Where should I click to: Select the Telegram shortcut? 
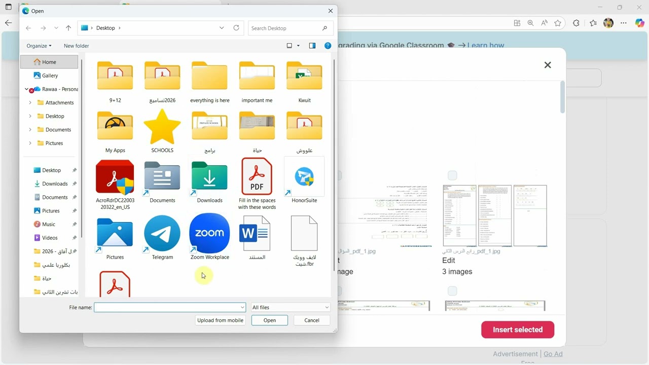162,237
